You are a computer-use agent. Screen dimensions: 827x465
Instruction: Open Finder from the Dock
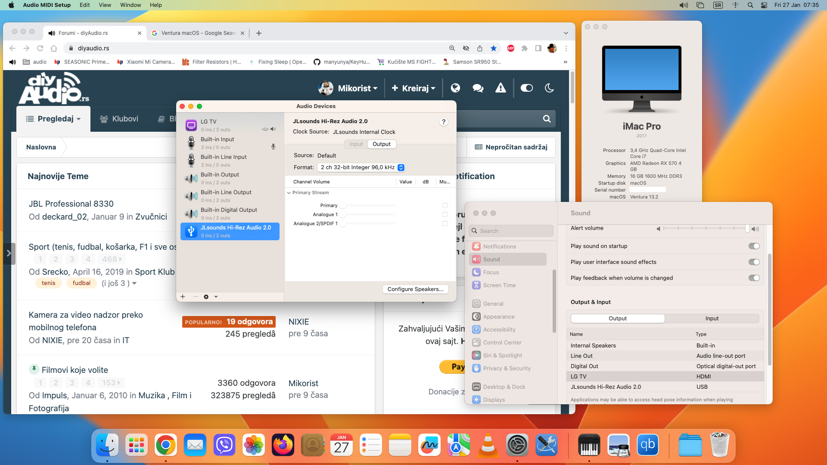click(x=107, y=445)
